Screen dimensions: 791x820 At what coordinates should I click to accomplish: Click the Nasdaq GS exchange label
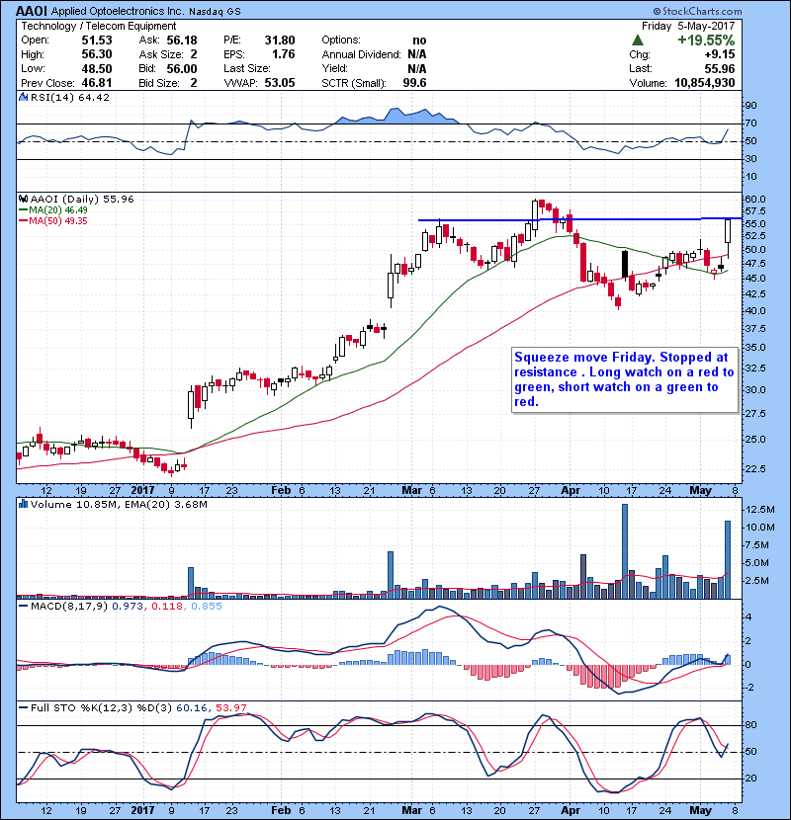point(215,12)
